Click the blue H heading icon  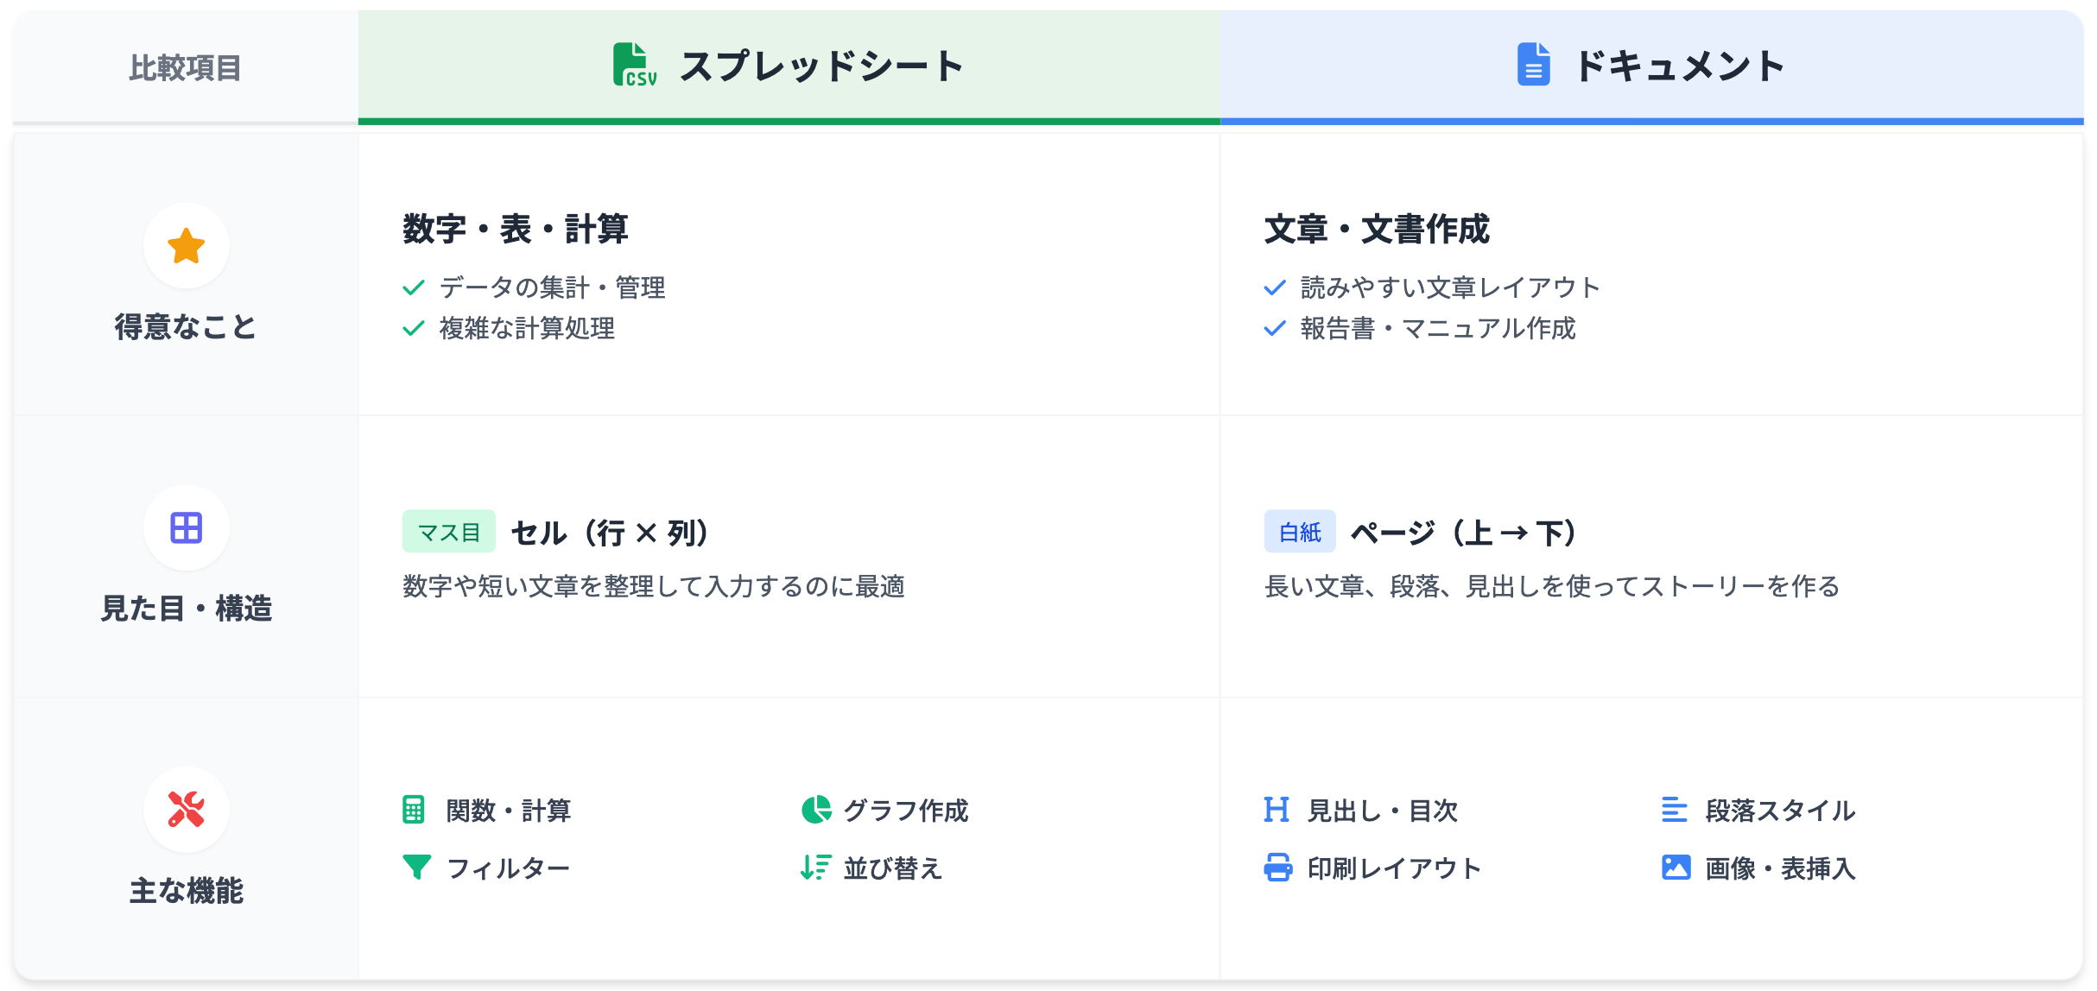(1276, 810)
